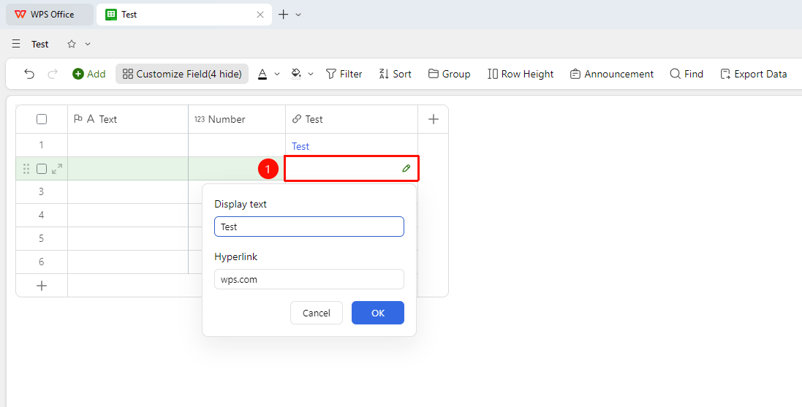Click the Text cell in row 3
Screen dimensions: 802x407
(128, 191)
